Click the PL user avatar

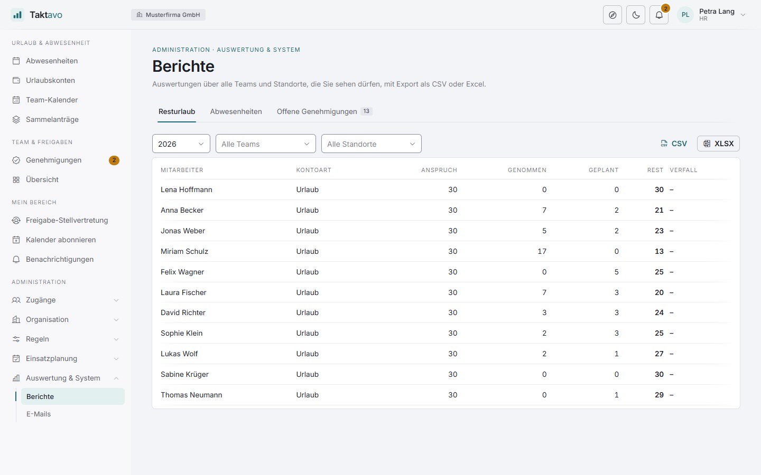(685, 15)
